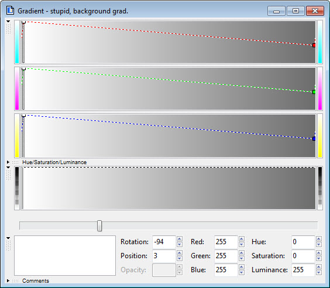Click the cyan color bar beside red channel
330x288 pixels.
point(17,42)
